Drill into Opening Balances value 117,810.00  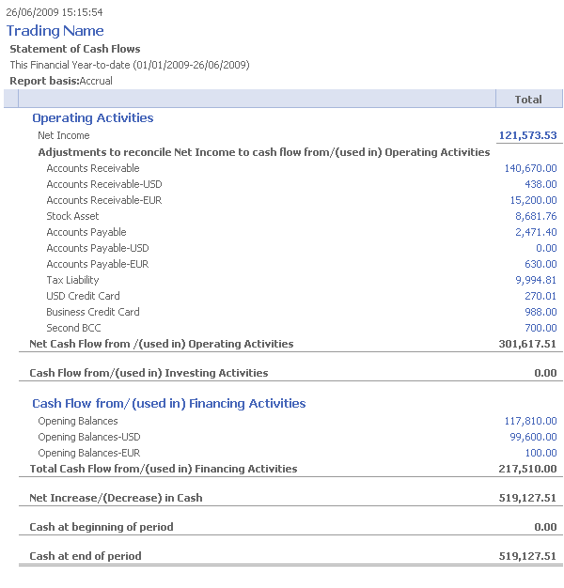point(530,422)
